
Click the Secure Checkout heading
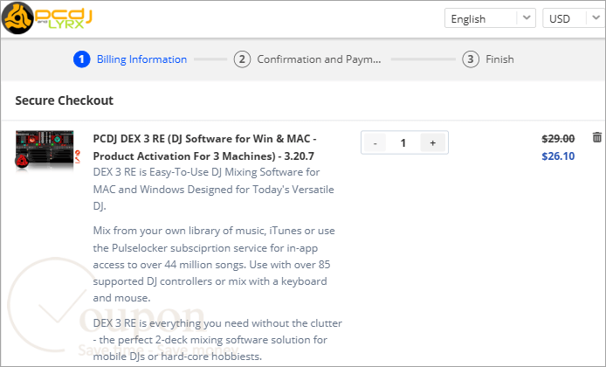pyautogui.click(x=64, y=100)
